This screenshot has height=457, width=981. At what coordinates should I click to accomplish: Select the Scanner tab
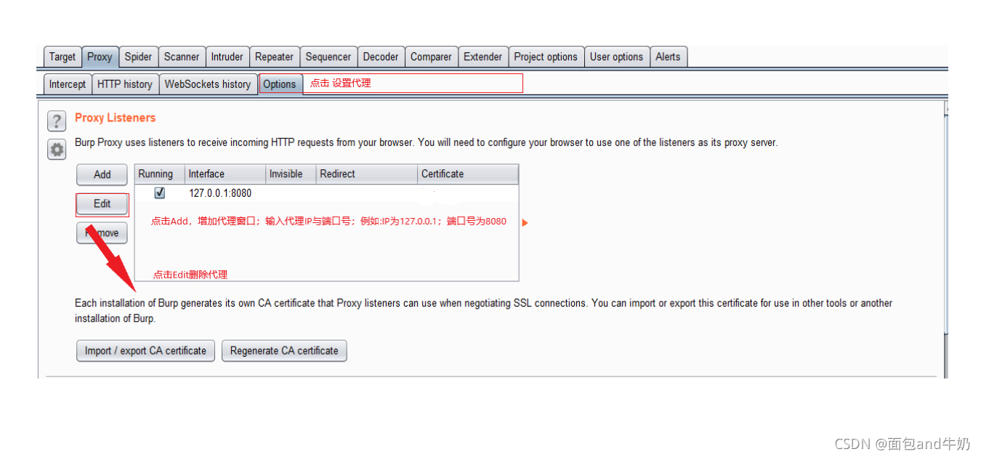point(182,57)
